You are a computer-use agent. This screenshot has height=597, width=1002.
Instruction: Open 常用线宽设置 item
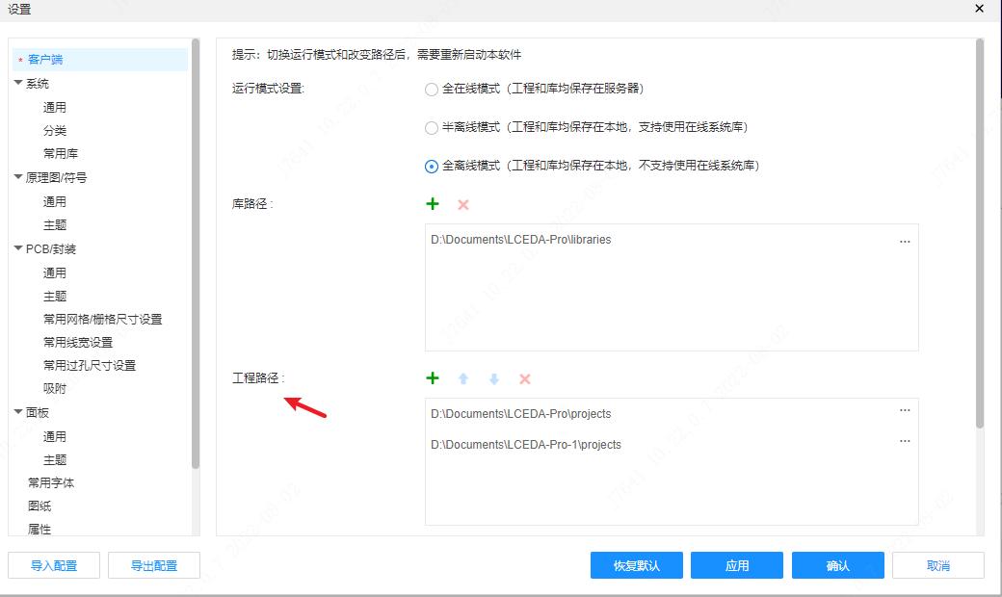[77, 342]
